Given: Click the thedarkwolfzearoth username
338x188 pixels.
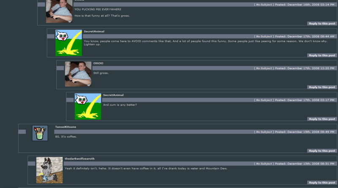Looking at the screenshot, I should pos(79,159).
